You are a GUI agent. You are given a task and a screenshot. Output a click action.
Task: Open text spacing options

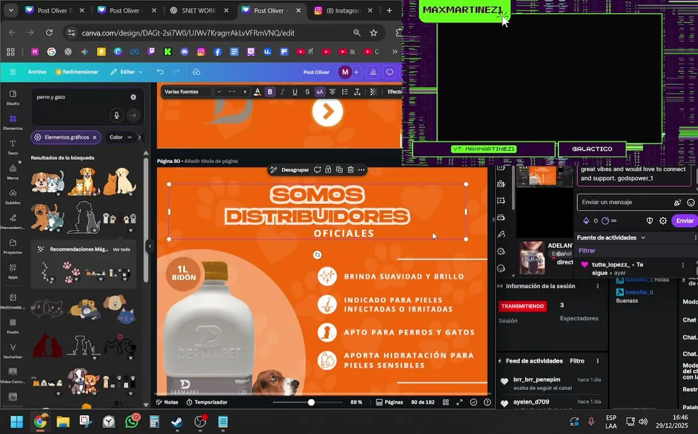point(357,92)
